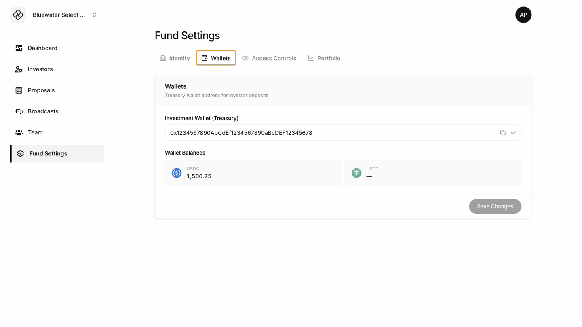Open the Access Controls tab
This screenshot has height=327, width=582.
pos(269,58)
